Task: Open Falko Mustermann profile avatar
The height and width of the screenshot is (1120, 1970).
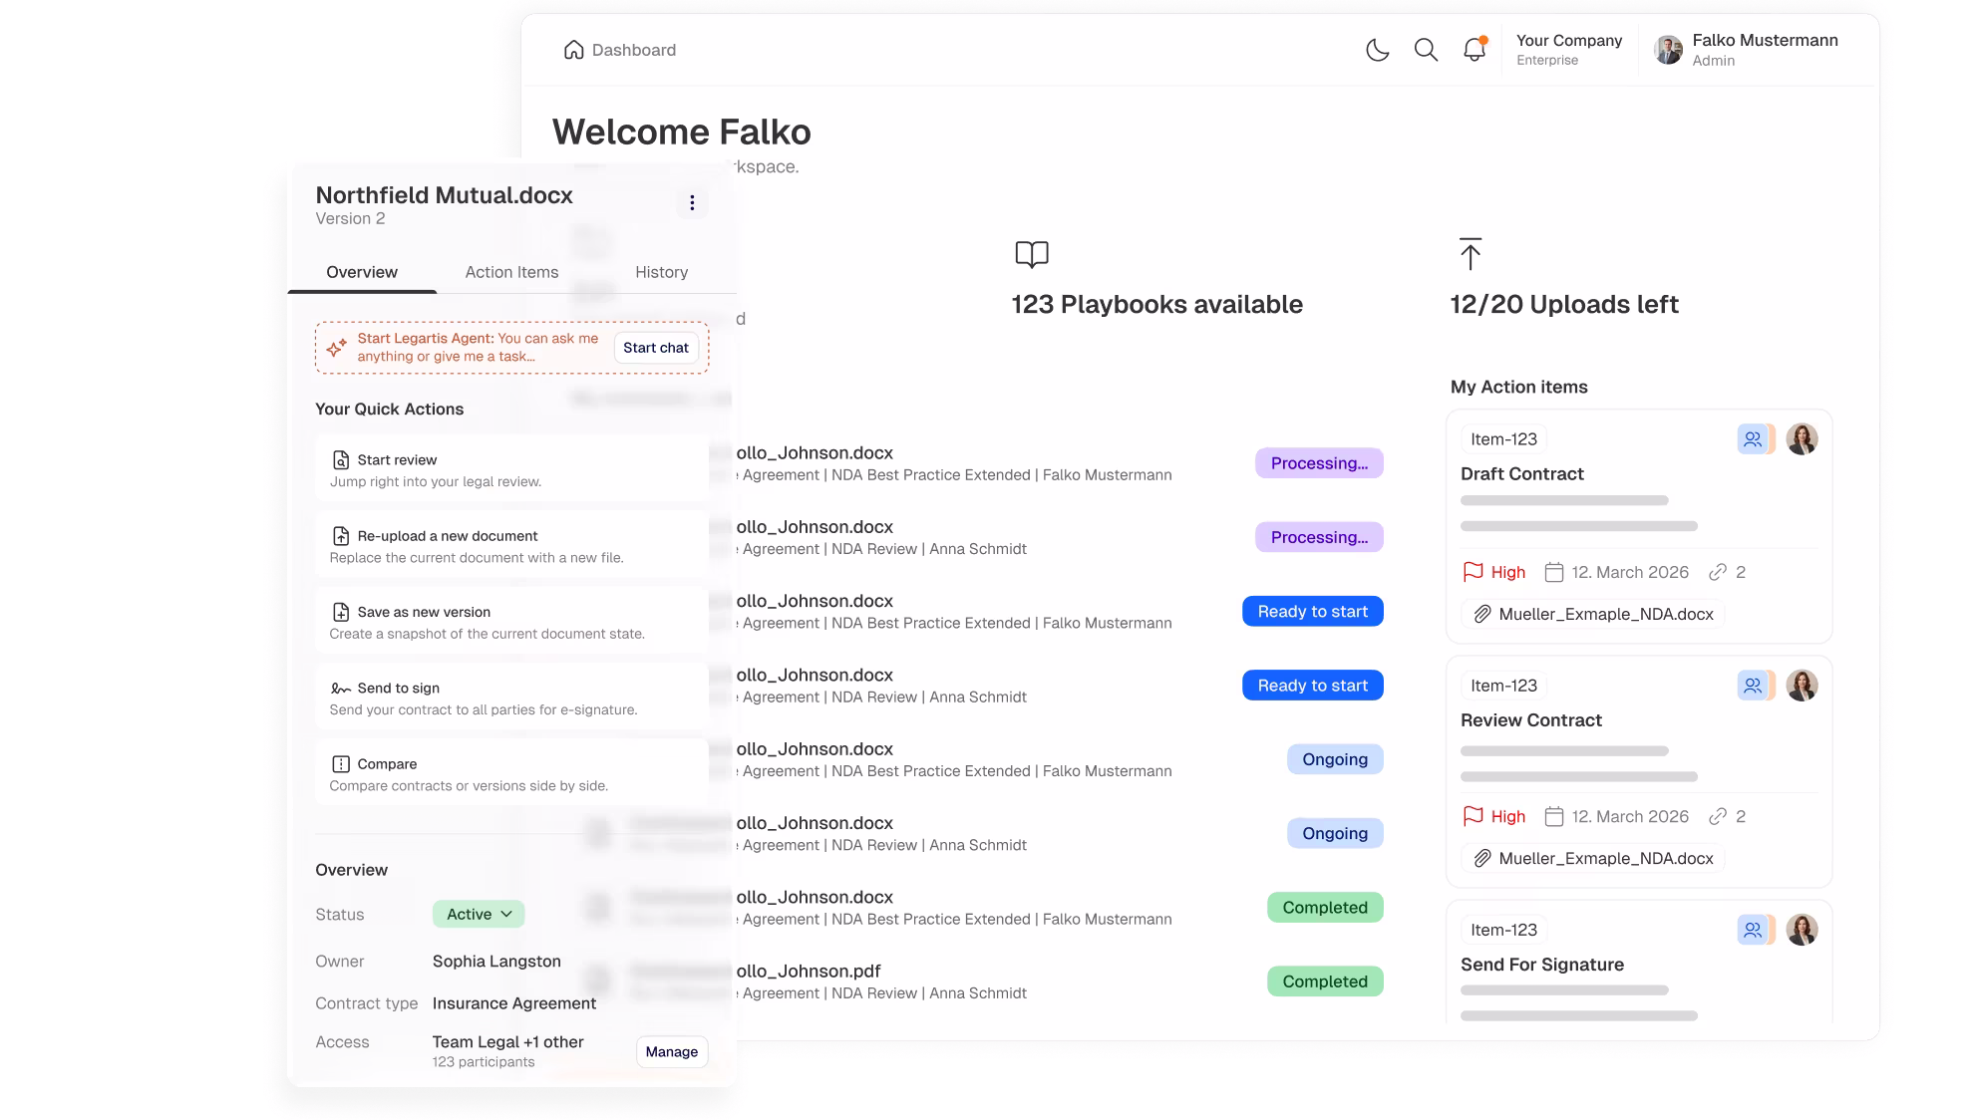Action: (x=1668, y=50)
